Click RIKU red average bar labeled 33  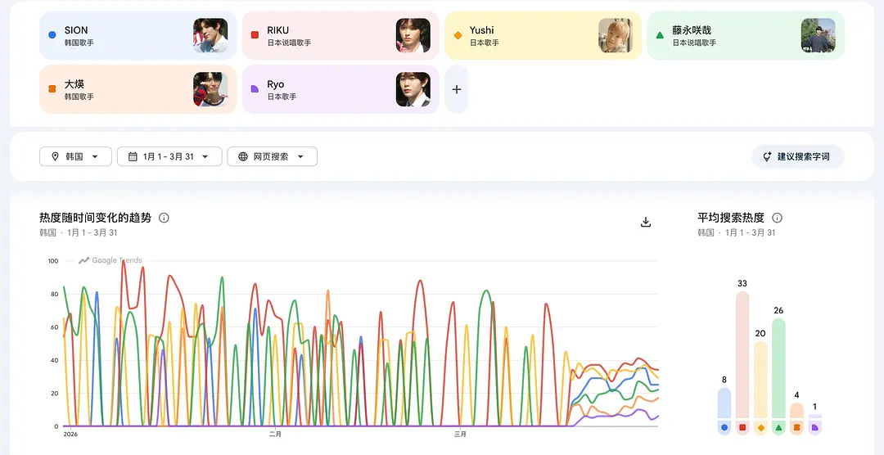pyautogui.click(x=742, y=355)
